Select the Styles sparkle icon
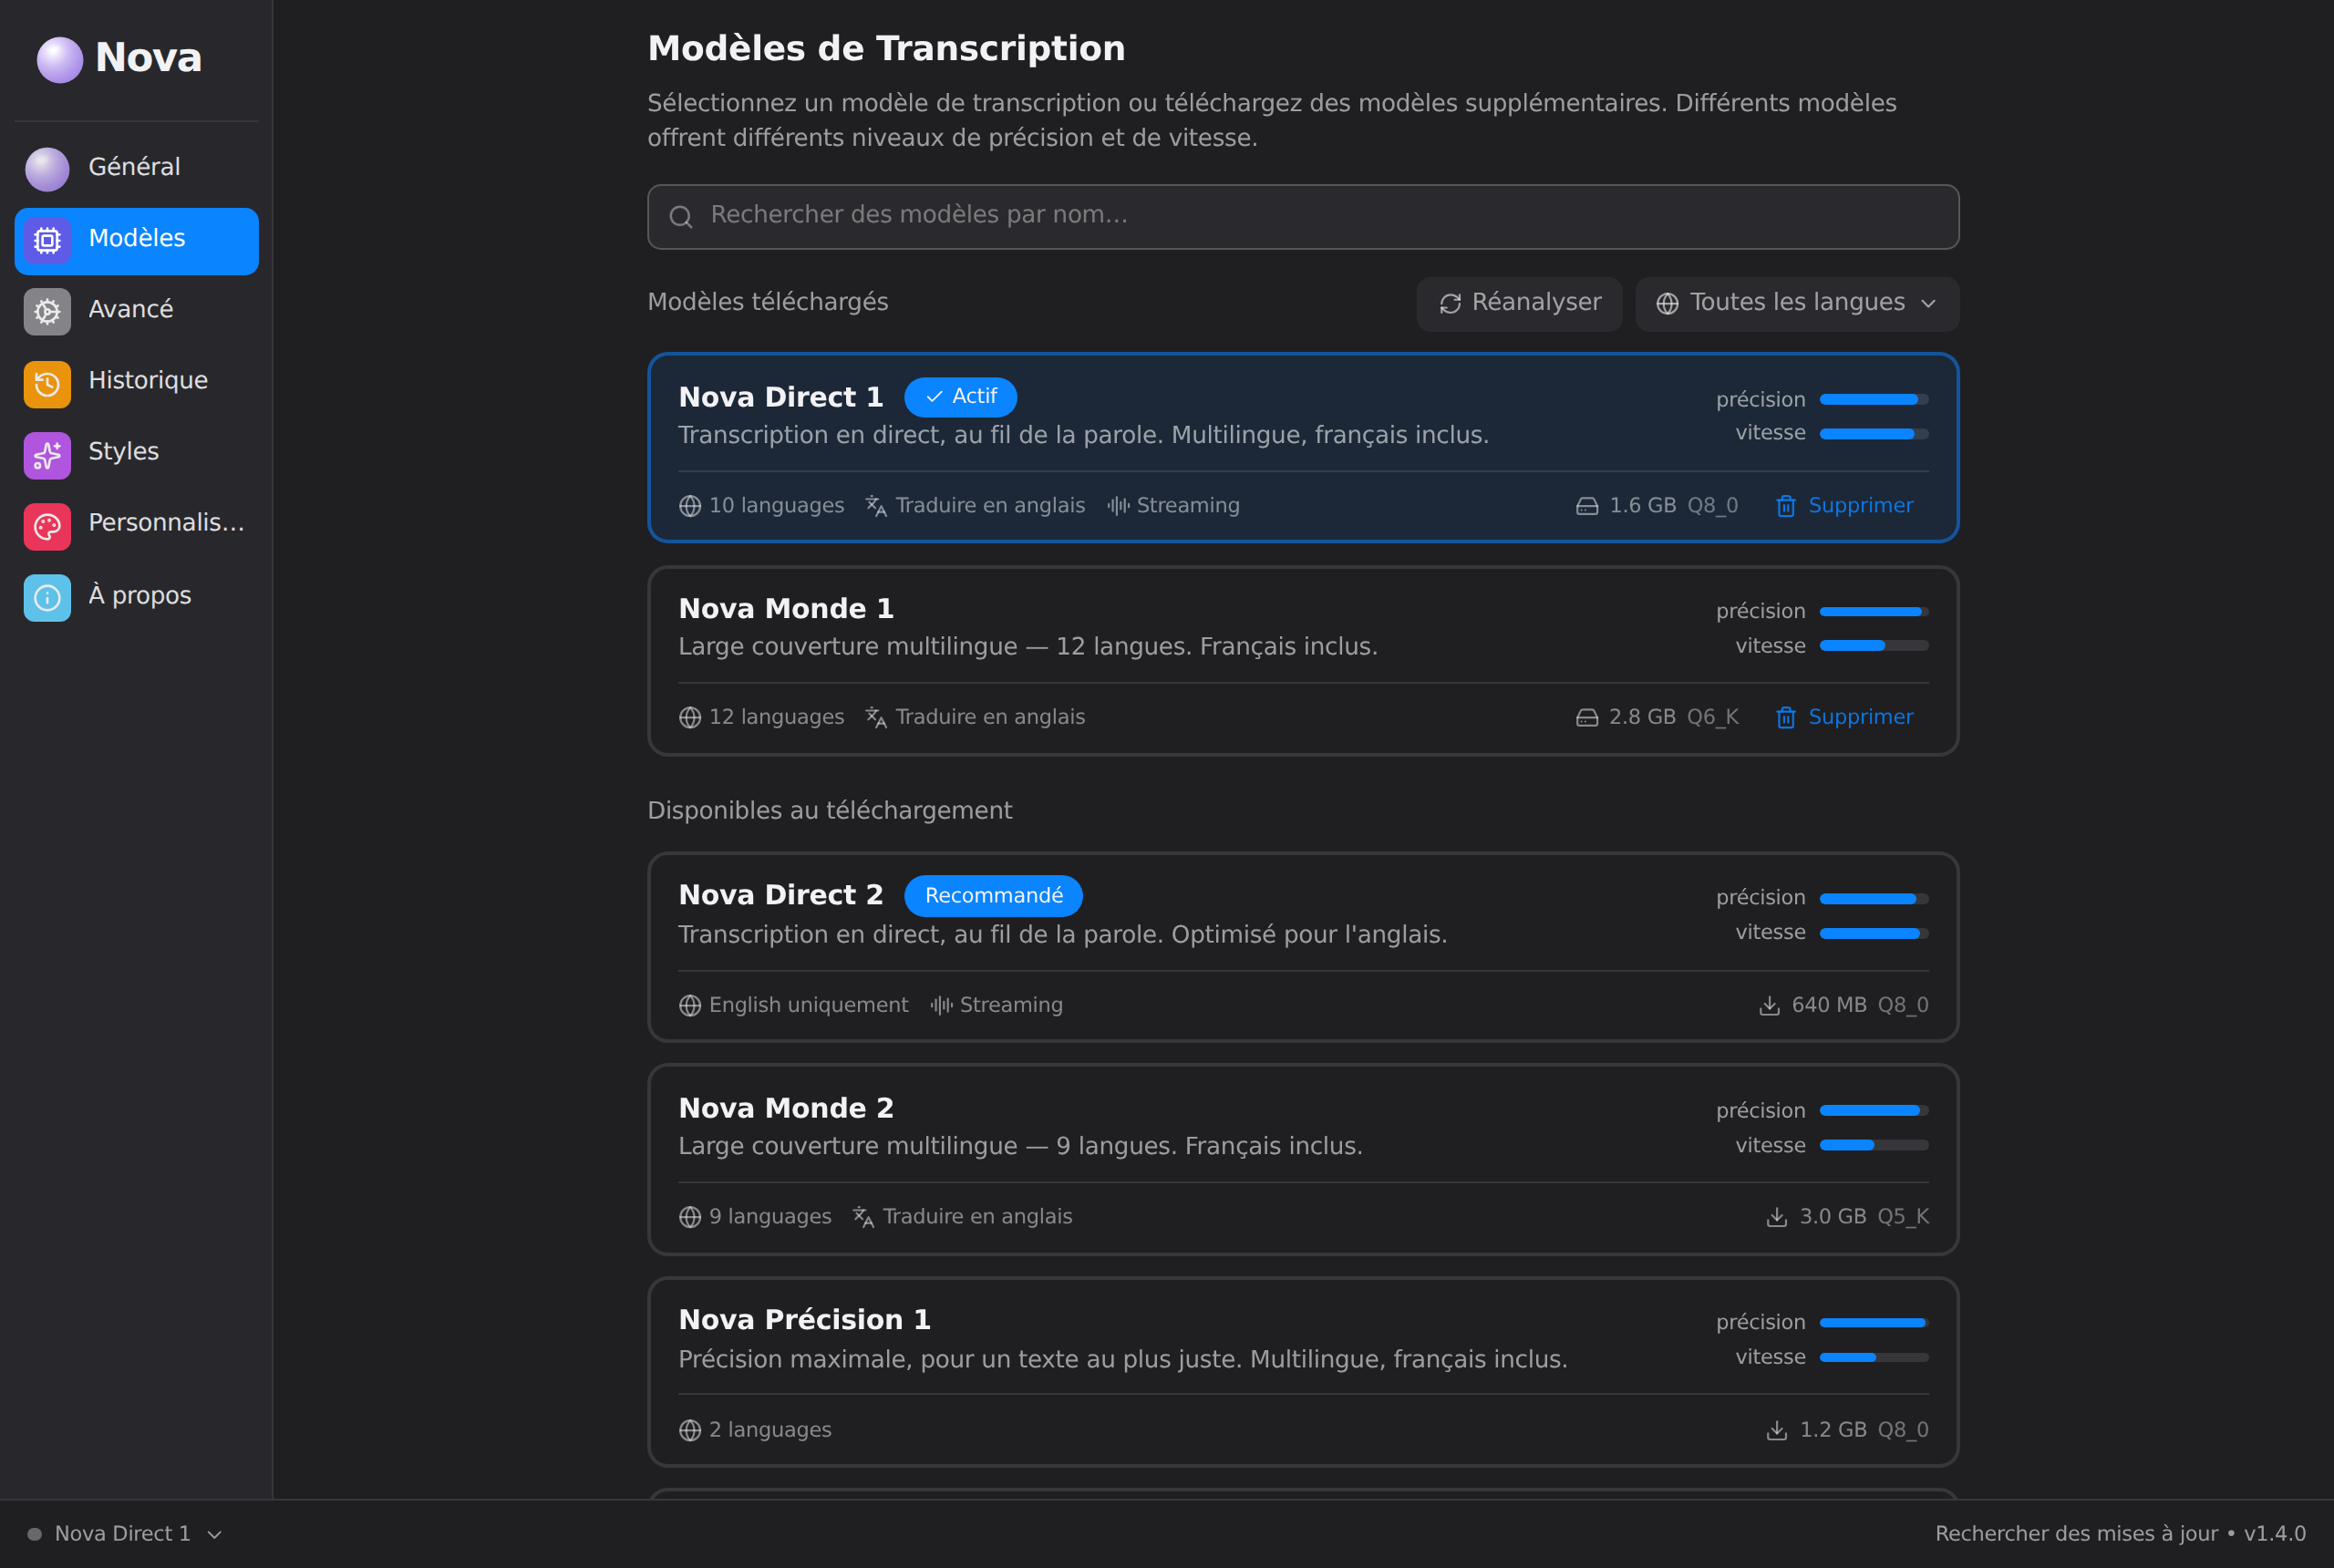 click(47, 455)
